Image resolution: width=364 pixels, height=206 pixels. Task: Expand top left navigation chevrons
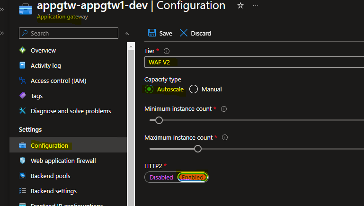point(2,9)
